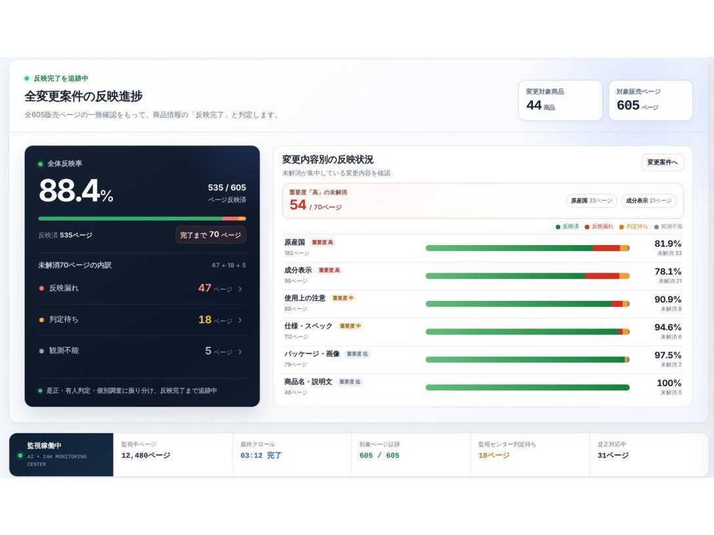Click the 成分表示 21ページ chip
The height and width of the screenshot is (535, 714).
click(648, 201)
